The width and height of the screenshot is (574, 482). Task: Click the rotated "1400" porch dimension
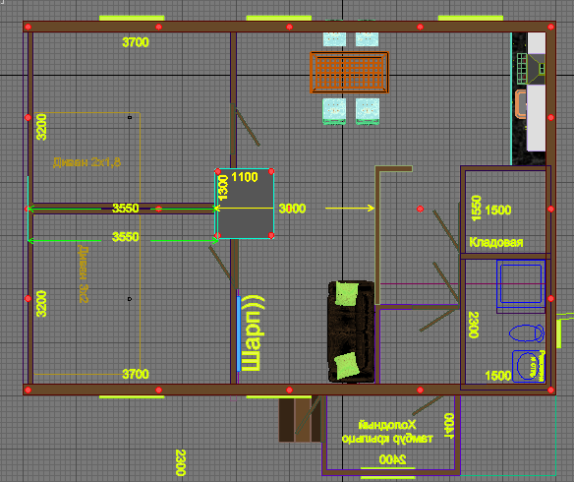(x=449, y=426)
